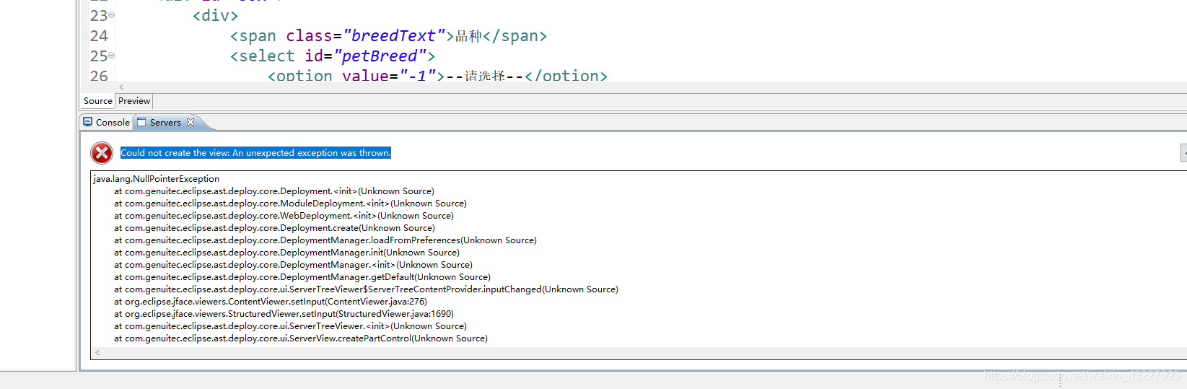Click the select petBreed code line
1187x389 pixels.
pyautogui.click(x=333, y=56)
